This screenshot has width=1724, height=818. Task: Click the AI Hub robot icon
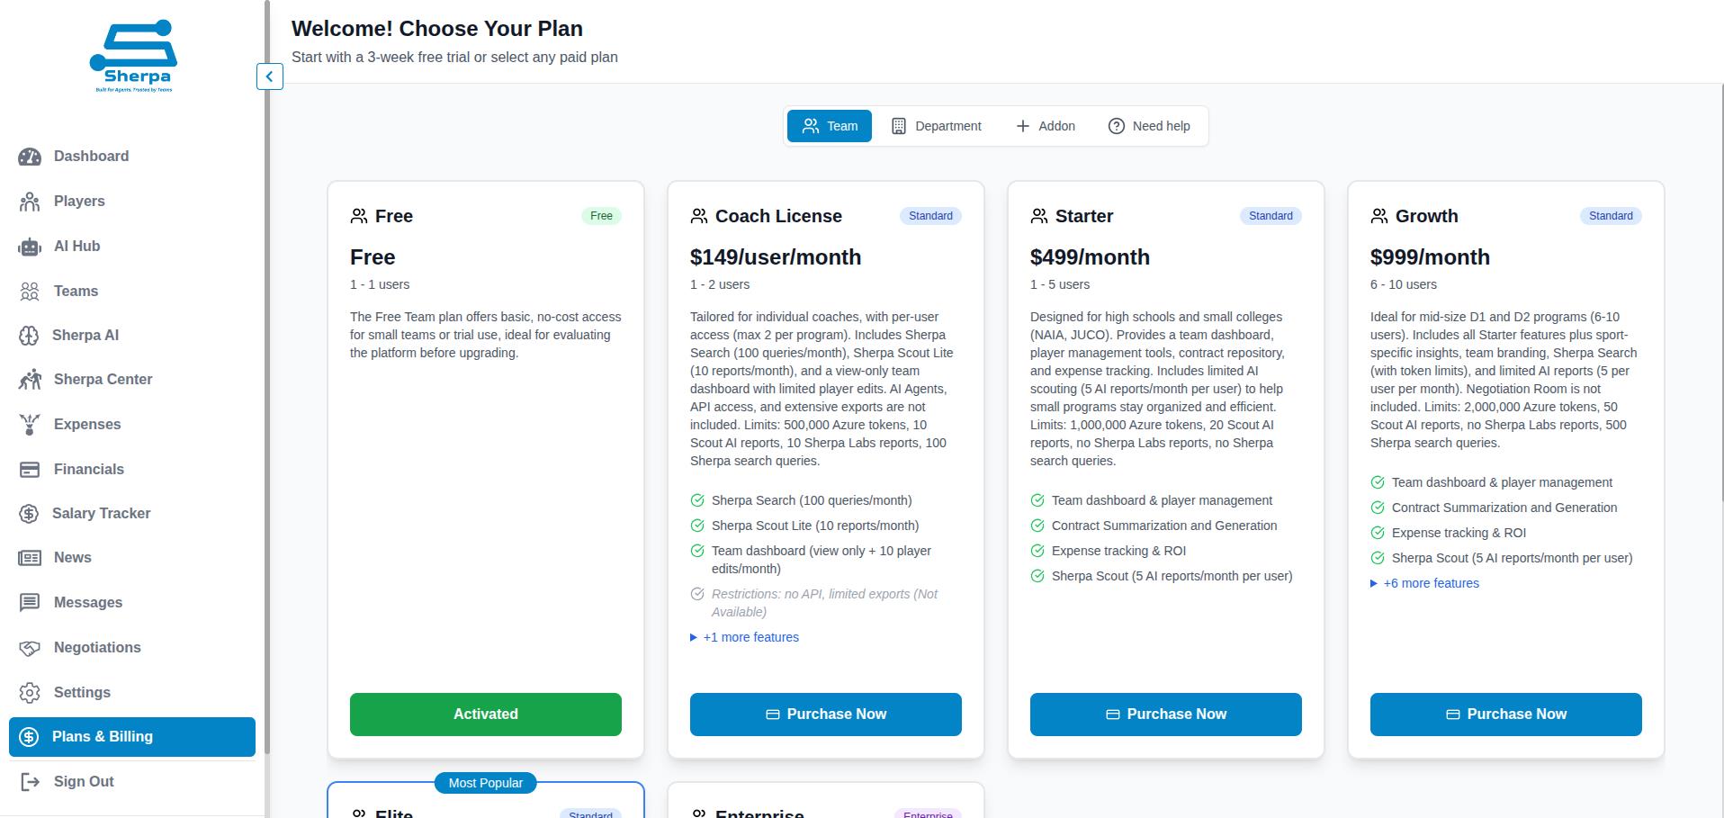click(x=30, y=247)
